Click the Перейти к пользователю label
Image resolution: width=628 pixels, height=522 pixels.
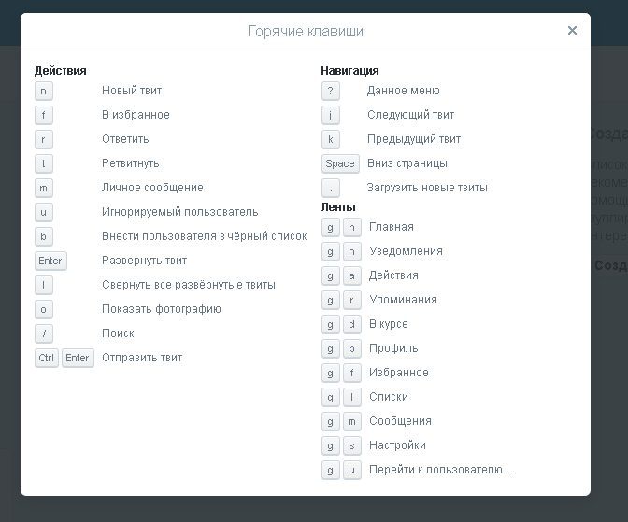pyautogui.click(x=439, y=470)
